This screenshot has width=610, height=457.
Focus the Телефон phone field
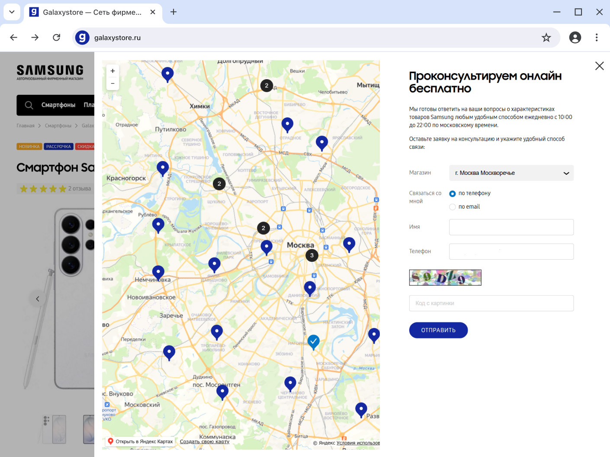[x=511, y=252]
